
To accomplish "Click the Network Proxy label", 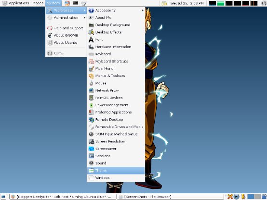I will pyautogui.click(x=107, y=90).
